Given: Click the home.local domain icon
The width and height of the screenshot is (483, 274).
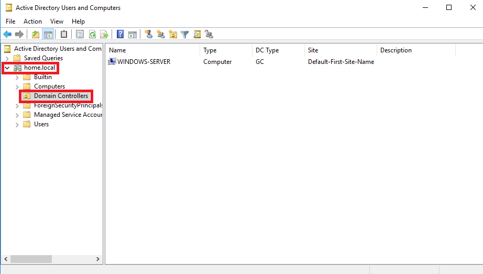Looking at the screenshot, I should pyautogui.click(x=18, y=68).
